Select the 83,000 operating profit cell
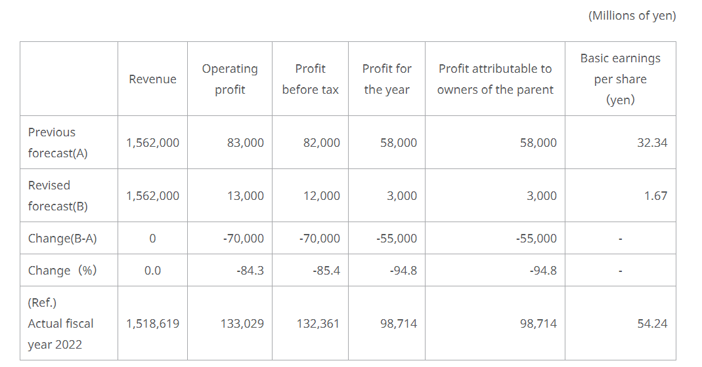 pyautogui.click(x=245, y=143)
